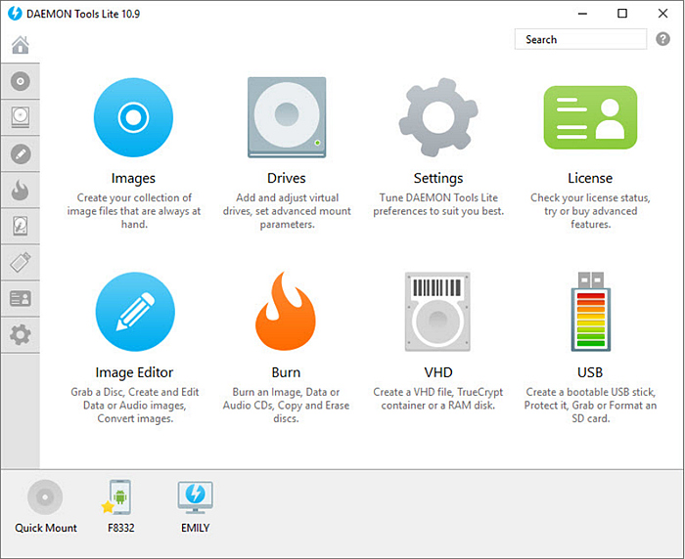This screenshot has width=685, height=559.
Task: Click the large Drives icon
Action: pyautogui.click(x=287, y=117)
